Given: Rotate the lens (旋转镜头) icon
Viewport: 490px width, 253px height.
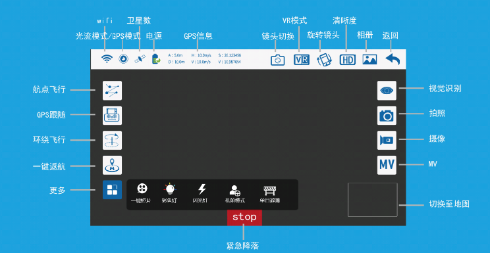Looking at the screenshot, I should click(x=325, y=60).
